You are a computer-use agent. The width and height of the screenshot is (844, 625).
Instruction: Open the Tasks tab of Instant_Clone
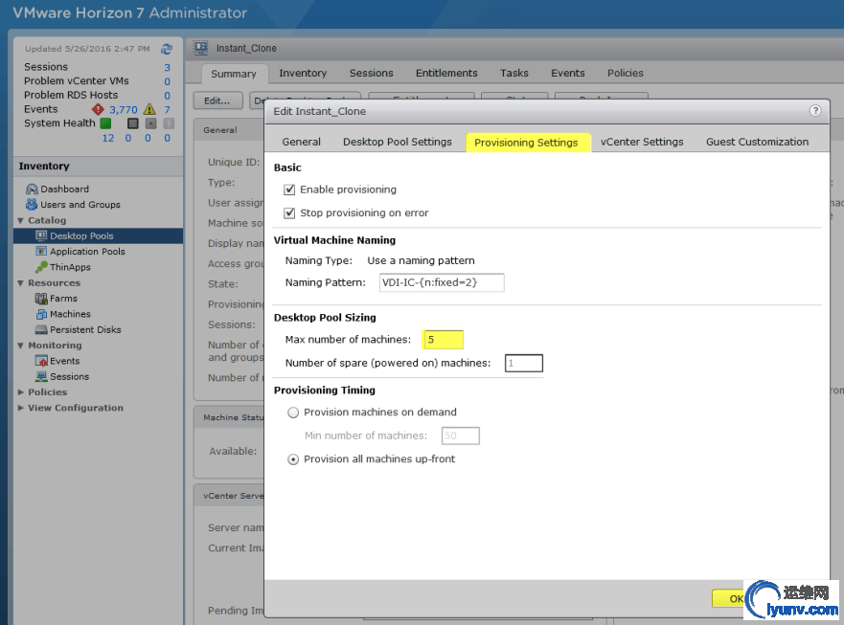coord(514,73)
